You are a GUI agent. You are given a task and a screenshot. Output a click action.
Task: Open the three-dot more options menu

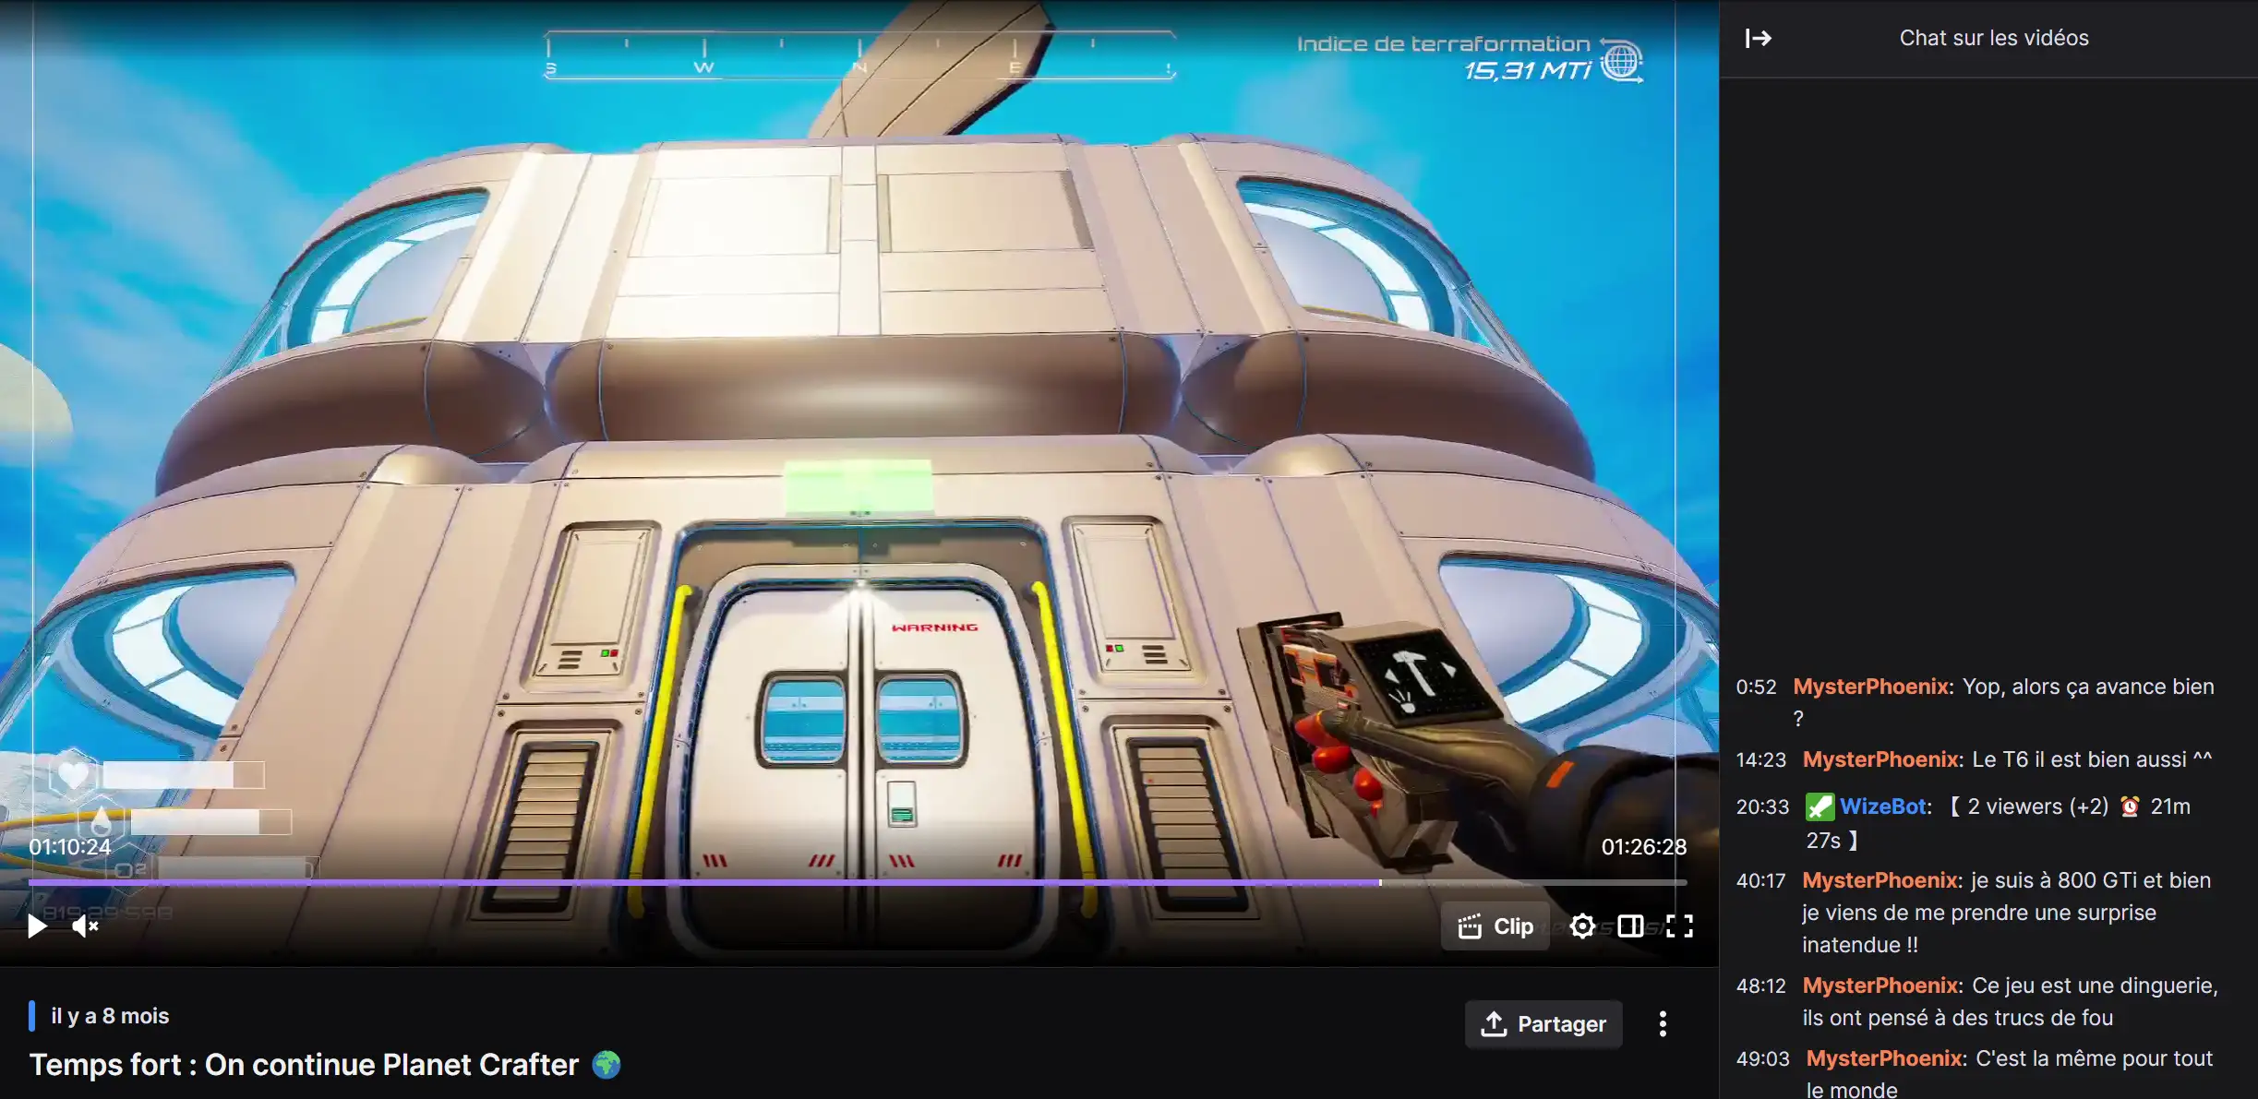pyautogui.click(x=1663, y=1024)
